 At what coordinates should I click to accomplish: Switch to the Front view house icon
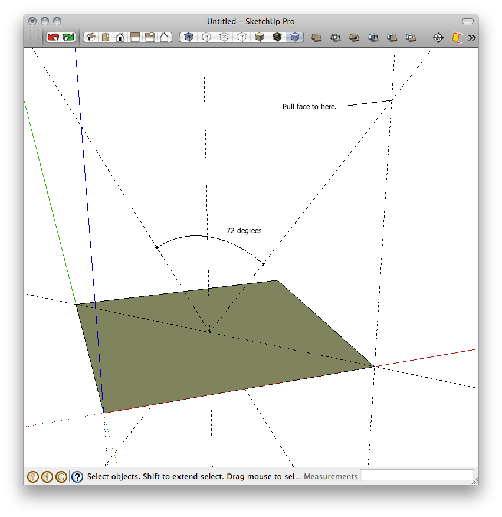[x=120, y=37]
